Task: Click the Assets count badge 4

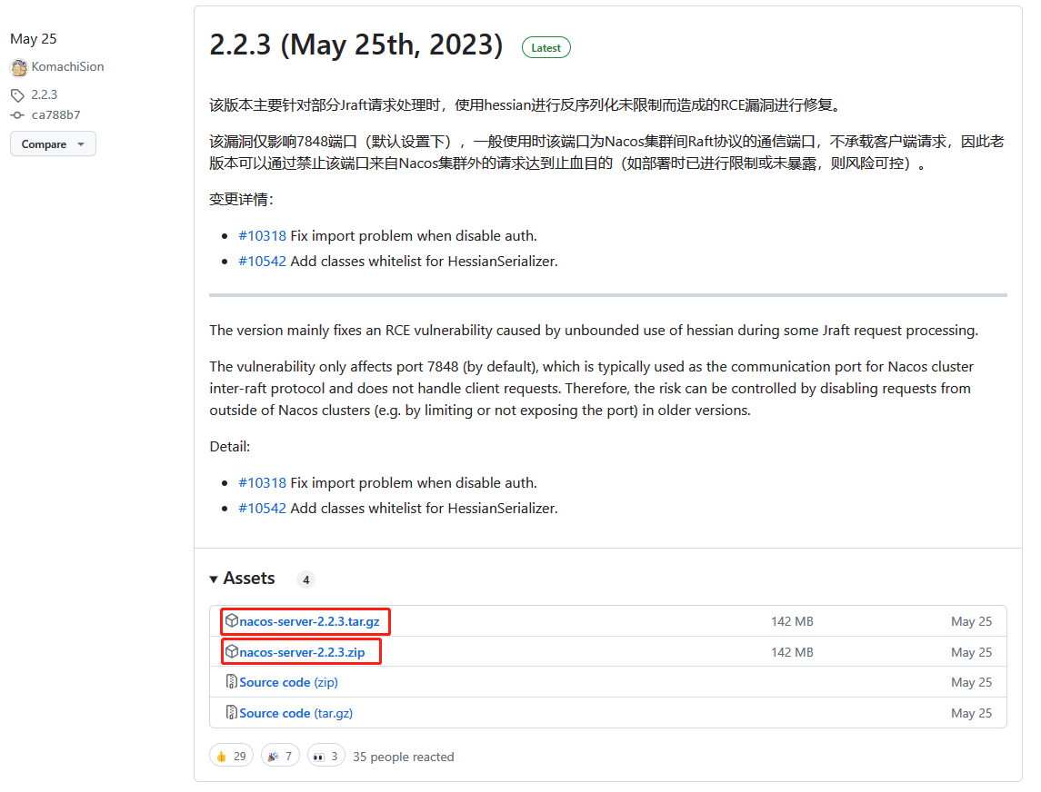Action: coord(305,579)
